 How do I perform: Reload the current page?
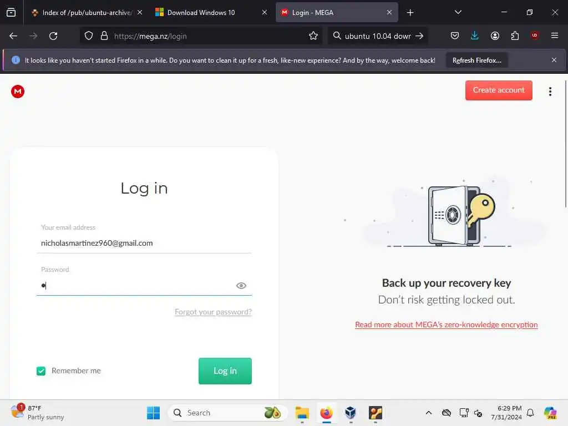tap(53, 36)
